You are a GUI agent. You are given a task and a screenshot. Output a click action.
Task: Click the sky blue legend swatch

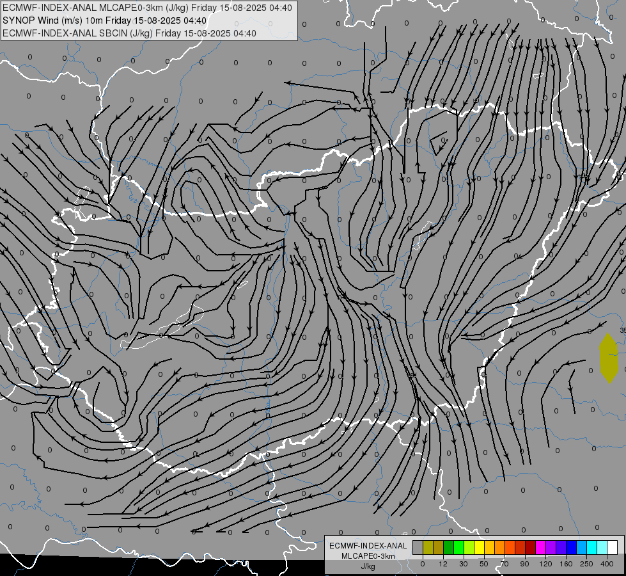click(582, 547)
